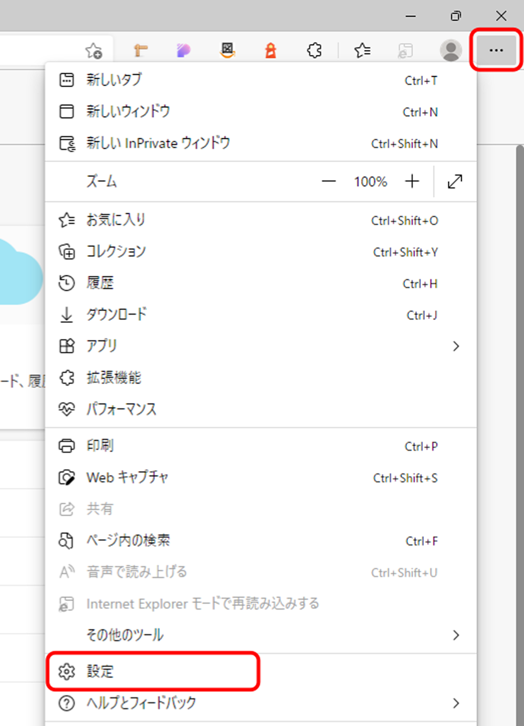Open パフォーマンス menu entry
The image size is (524, 726).
(261, 409)
